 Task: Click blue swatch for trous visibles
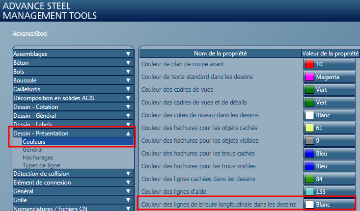coord(309,166)
